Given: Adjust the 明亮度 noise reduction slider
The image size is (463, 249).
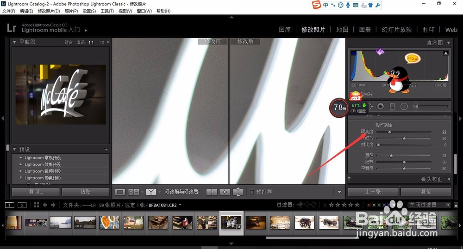Looking at the screenshot, I should point(389,132).
